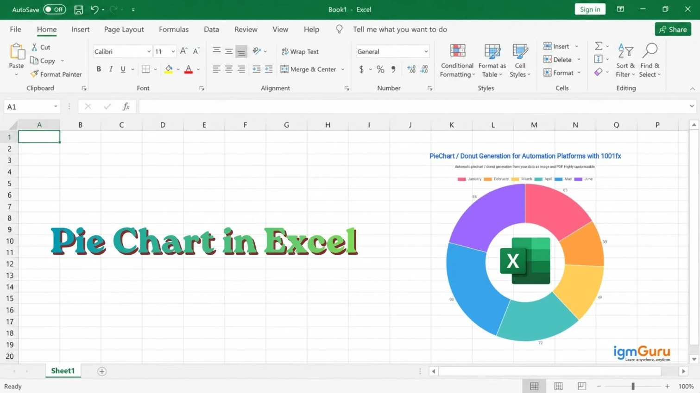Viewport: 700px width, 393px height.
Task: Open Cell Styles gallery
Action: tap(520, 61)
